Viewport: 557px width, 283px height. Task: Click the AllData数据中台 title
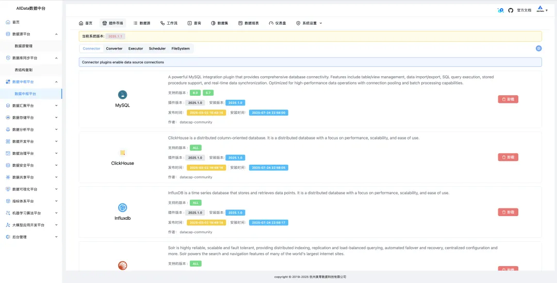[x=31, y=8]
